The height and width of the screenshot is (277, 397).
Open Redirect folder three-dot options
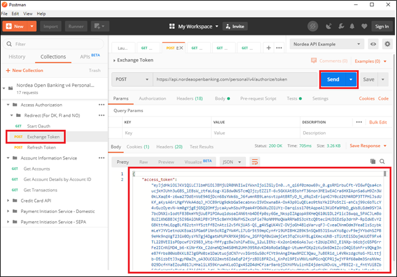pos(102,115)
